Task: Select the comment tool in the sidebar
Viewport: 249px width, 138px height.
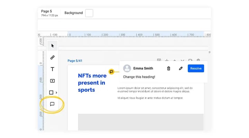Action: 52,104
